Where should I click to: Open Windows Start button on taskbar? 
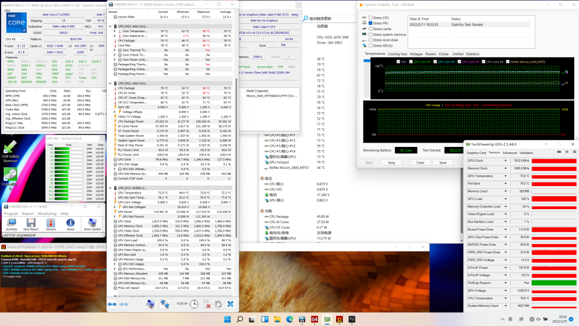point(227,320)
